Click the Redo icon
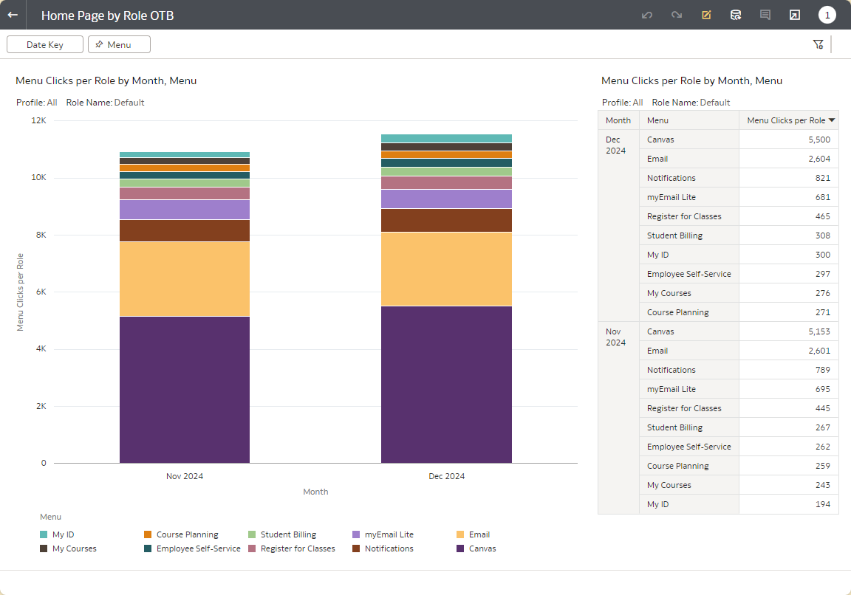This screenshot has height=595, width=851. 677,15
